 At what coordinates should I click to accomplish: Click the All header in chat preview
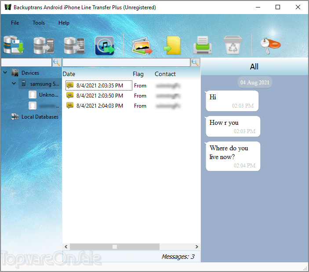pos(254,67)
